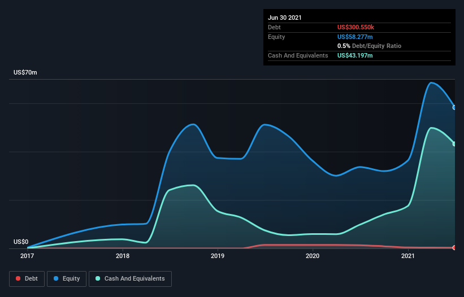The image size is (464, 297).
Task: Click the US$58.277m equity value
Action: (x=355, y=37)
